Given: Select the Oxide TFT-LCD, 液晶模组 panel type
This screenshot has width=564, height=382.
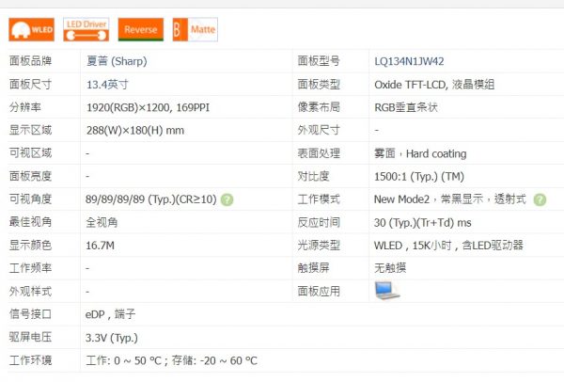Looking at the screenshot, I should 434,85.
